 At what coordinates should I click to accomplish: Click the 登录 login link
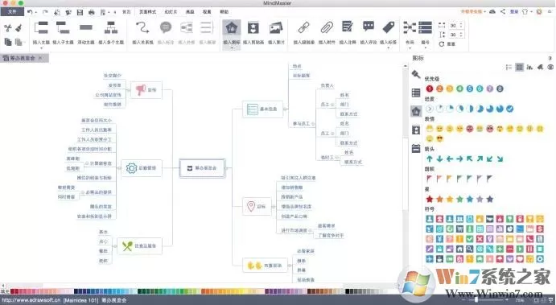(514, 12)
